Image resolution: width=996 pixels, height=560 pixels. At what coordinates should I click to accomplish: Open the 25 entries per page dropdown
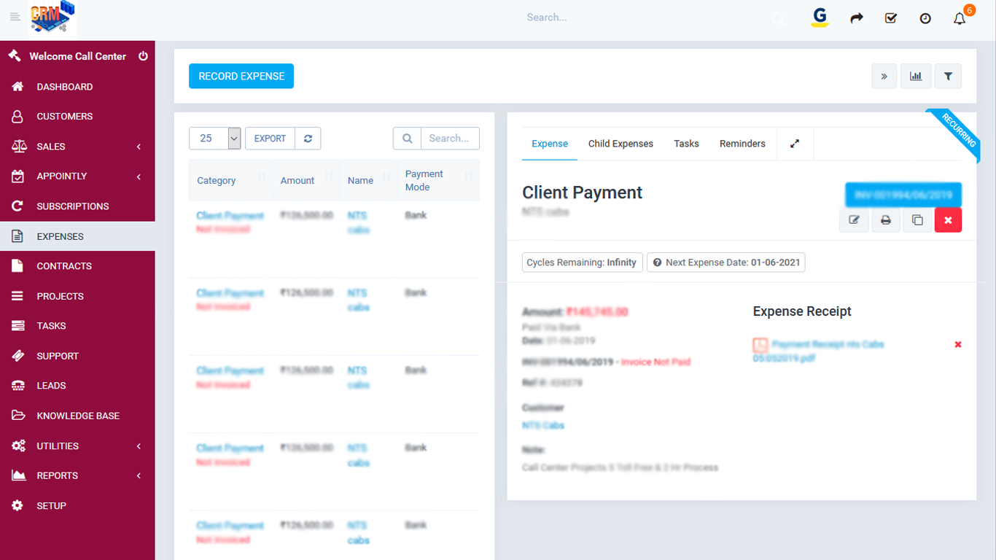(215, 139)
